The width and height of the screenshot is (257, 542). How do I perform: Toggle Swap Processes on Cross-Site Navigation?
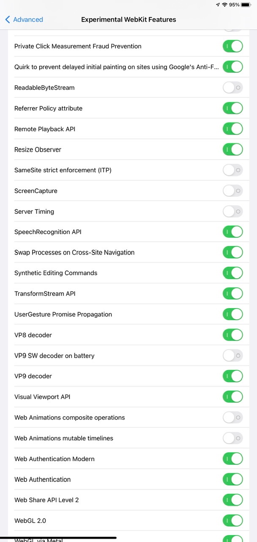click(232, 252)
